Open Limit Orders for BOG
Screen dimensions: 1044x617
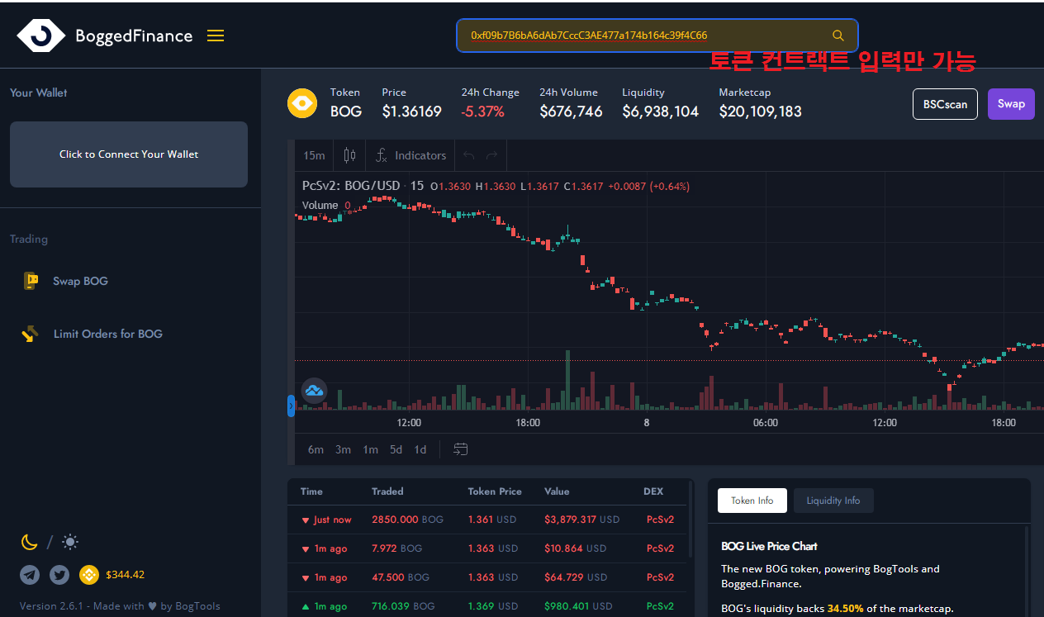coord(107,334)
